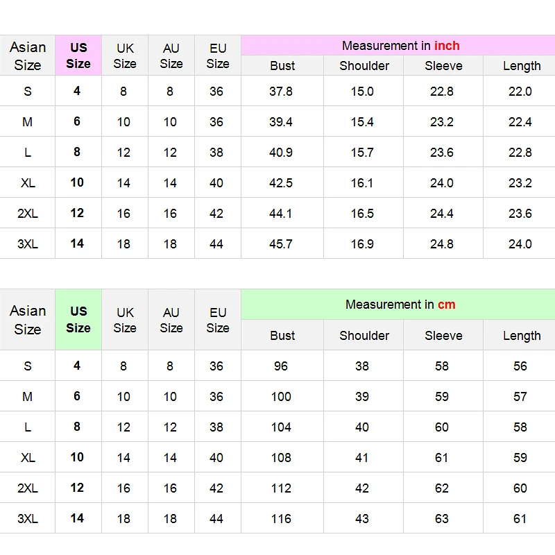The width and height of the screenshot is (555, 555).
Task: Click the green US Size header cell
Action: coord(78,320)
